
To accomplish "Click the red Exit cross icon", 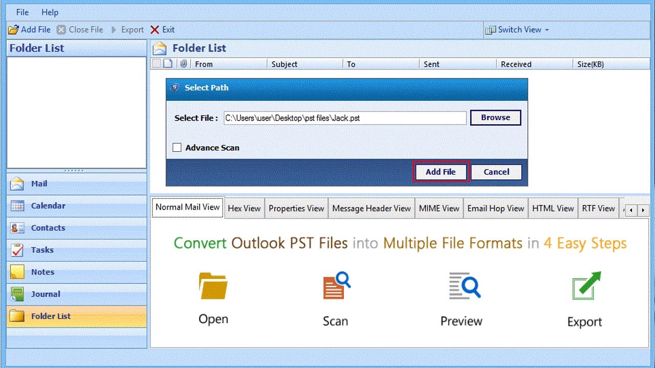I will pyautogui.click(x=155, y=30).
